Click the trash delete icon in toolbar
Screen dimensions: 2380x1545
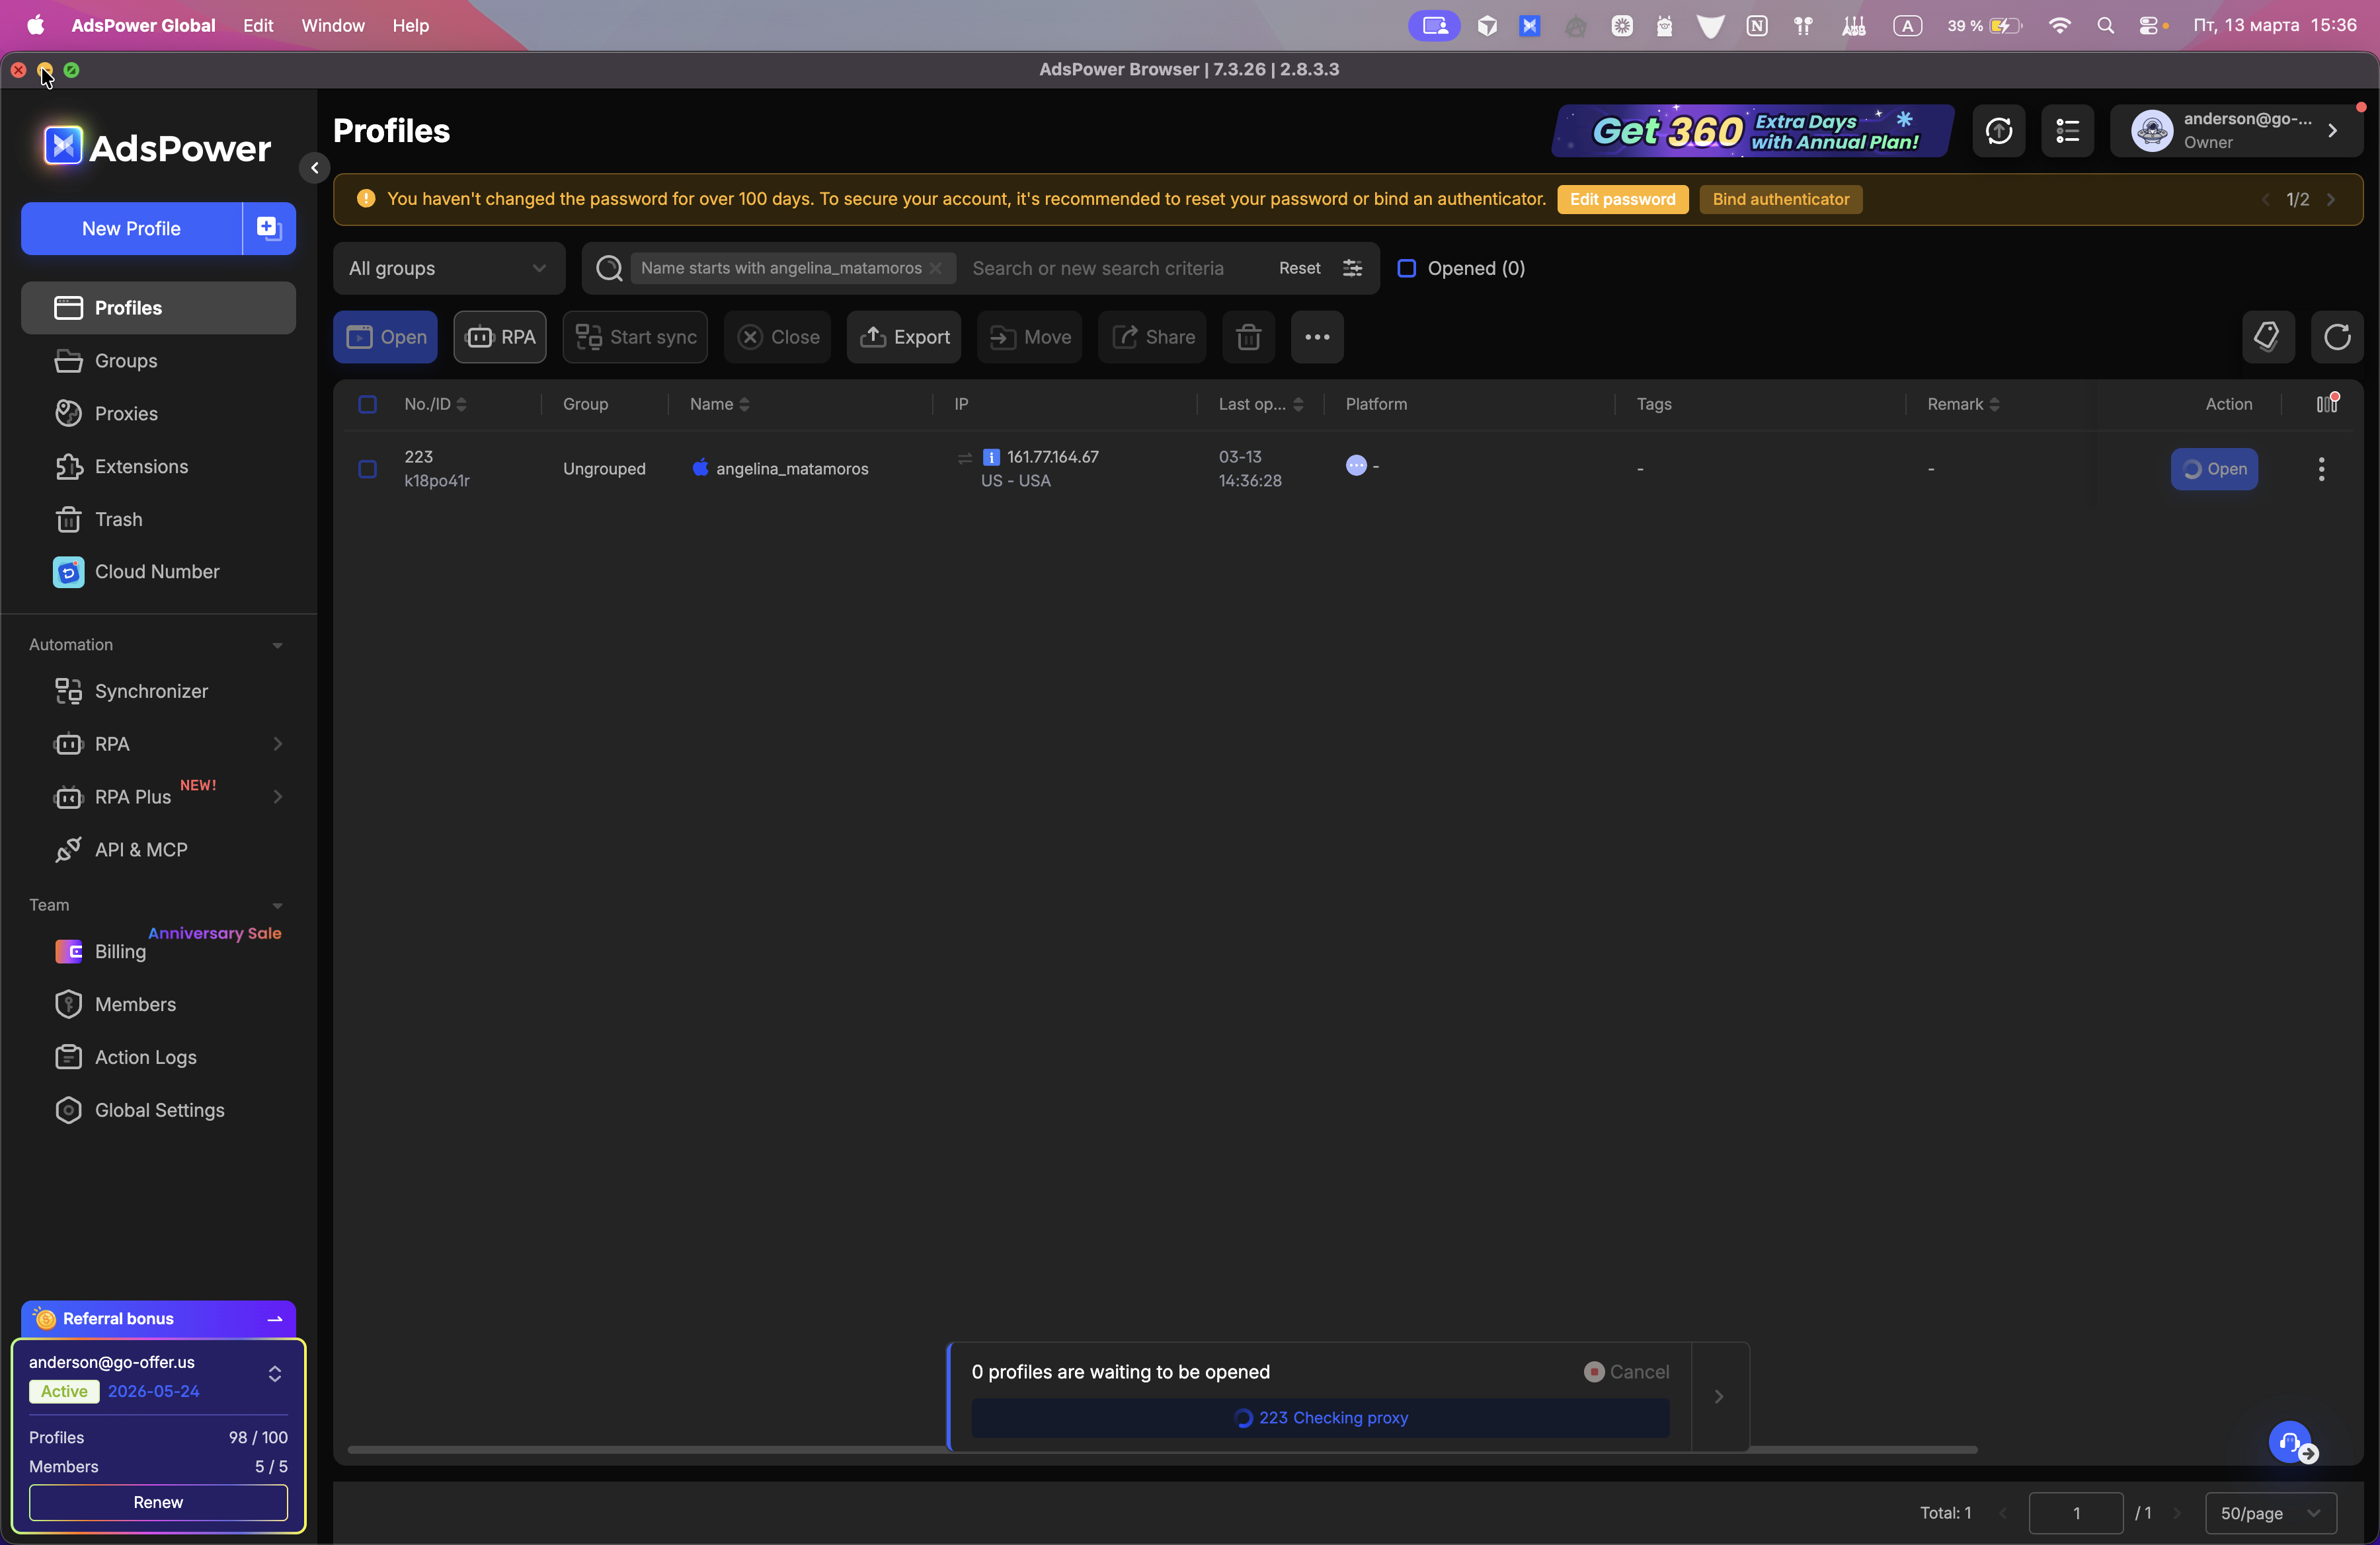click(x=1248, y=337)
